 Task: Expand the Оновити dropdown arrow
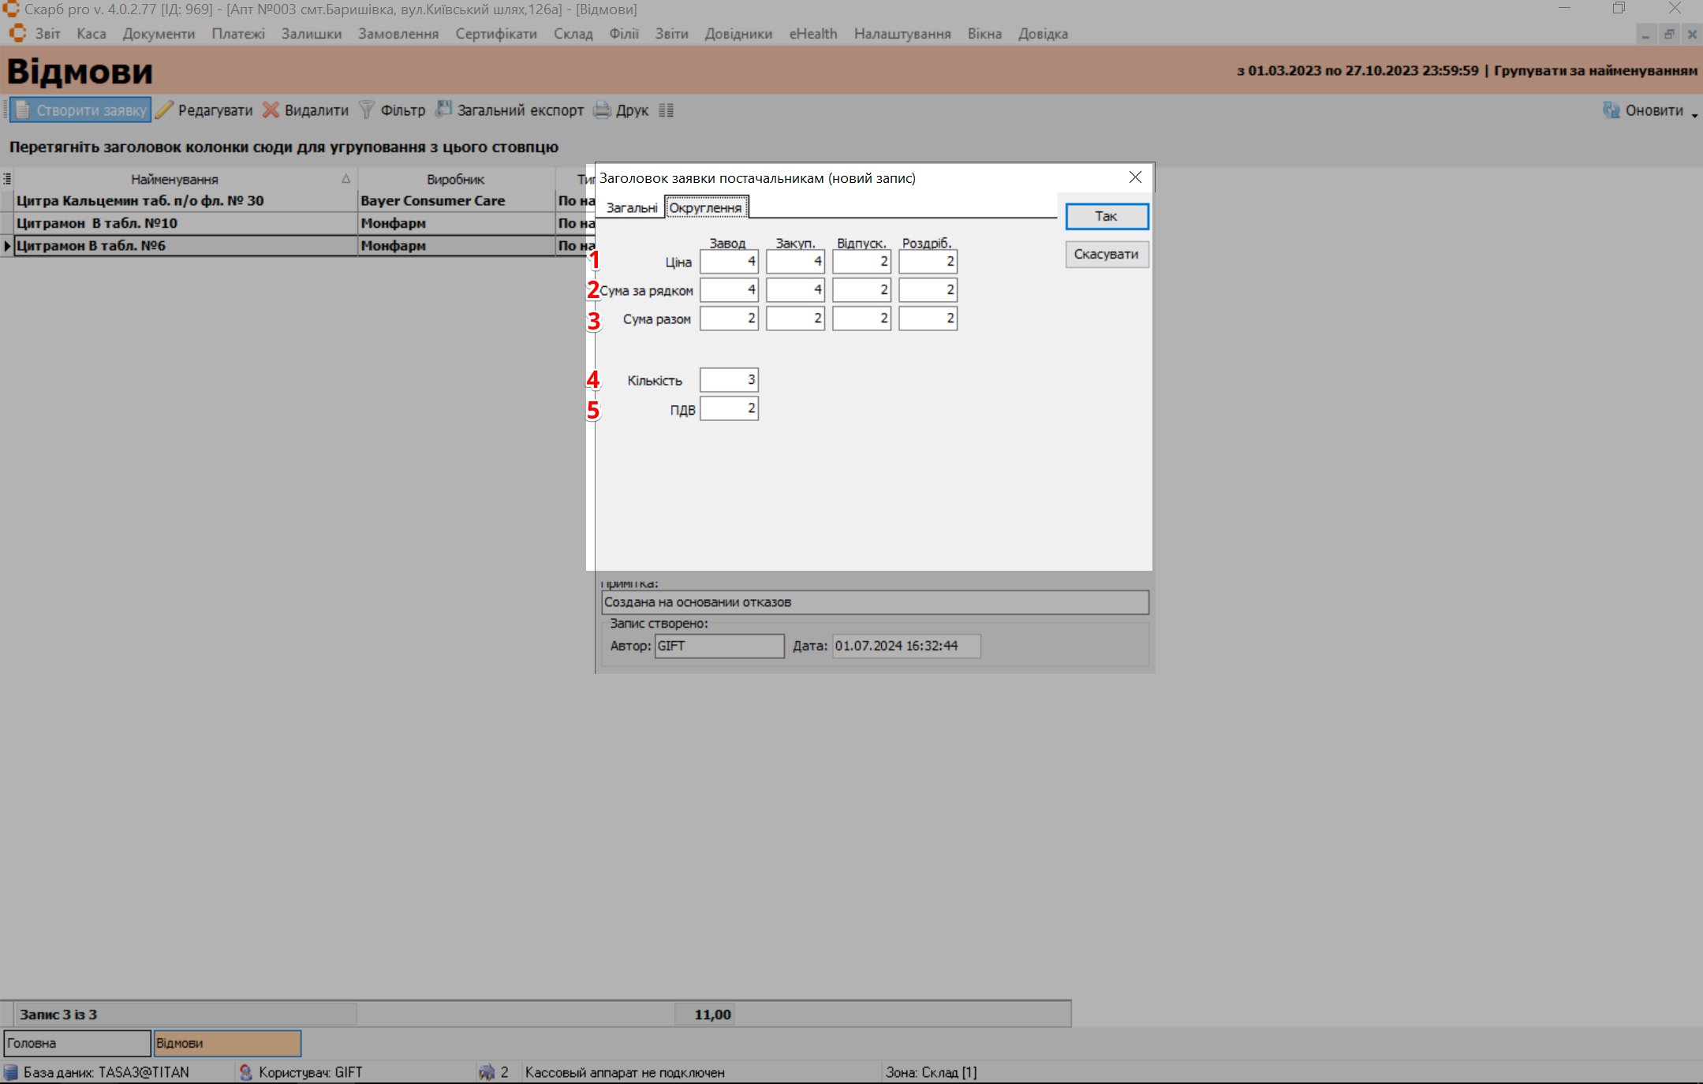[1694, 115]
